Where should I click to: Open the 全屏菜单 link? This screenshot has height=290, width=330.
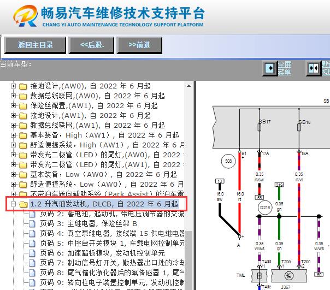(x=284, y=68)
